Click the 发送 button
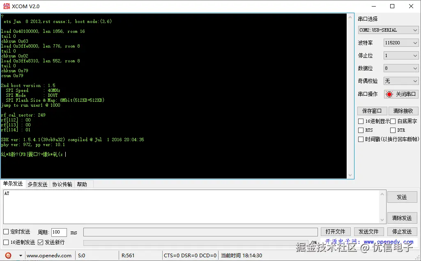421x261 pixels. [x=402, y=197]
